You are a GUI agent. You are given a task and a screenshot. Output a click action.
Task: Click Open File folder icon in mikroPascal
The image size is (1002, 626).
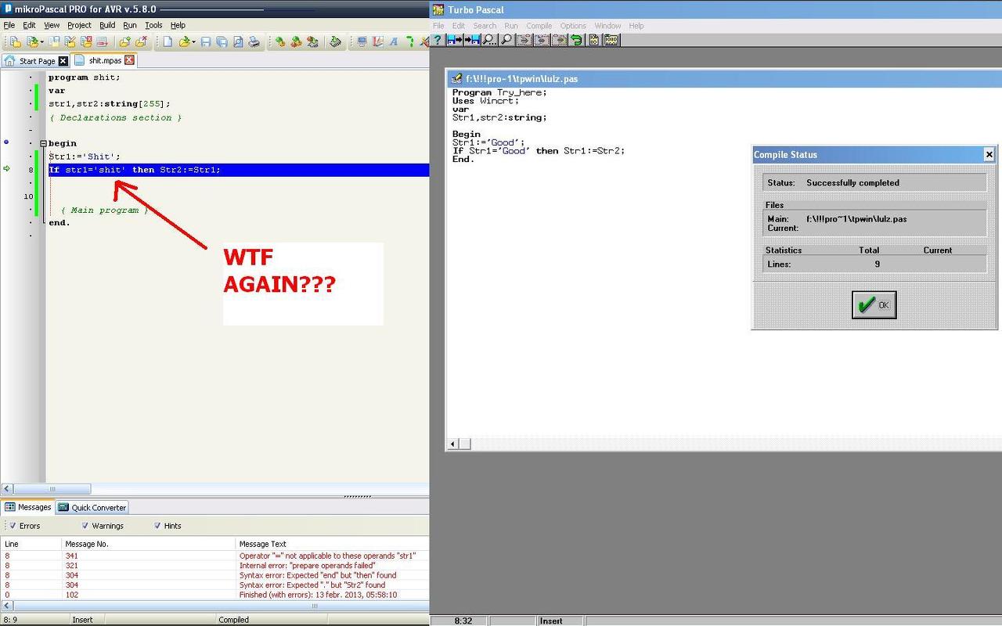pos(184,42)
